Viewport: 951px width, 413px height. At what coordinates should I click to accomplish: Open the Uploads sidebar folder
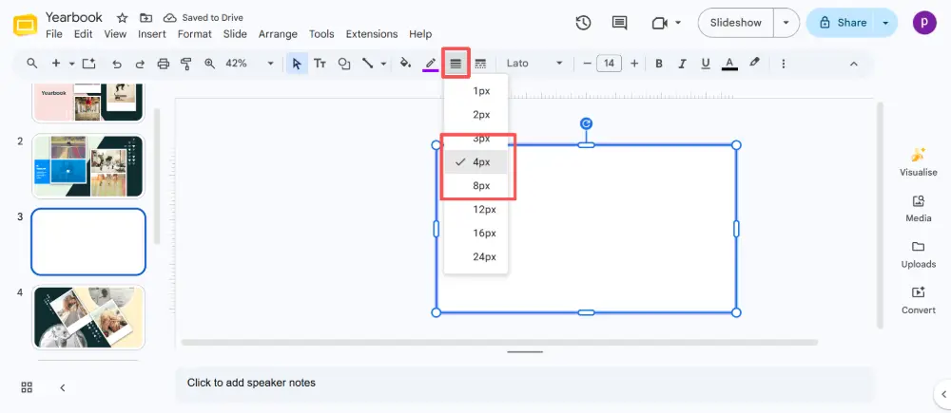click(x=919, y=254)
